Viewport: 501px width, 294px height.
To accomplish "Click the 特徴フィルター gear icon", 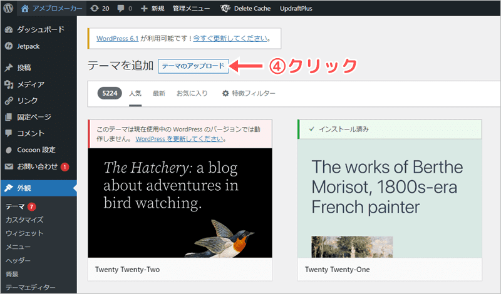I will coord(226,93).
